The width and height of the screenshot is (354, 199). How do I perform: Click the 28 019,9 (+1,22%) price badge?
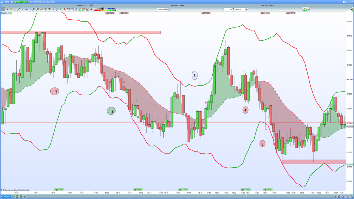click(x=21, y=2)
